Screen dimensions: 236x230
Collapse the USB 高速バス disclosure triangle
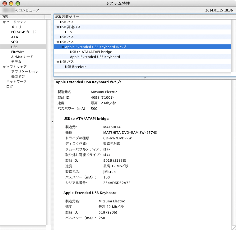[58, 27]
